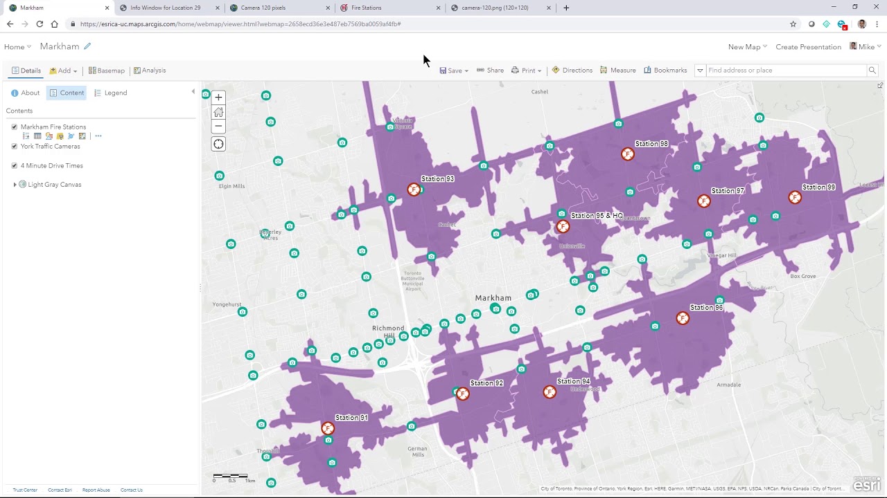Find my location on the map
The width and height of the screenshot is (887, 498).
tap(218, 144)
